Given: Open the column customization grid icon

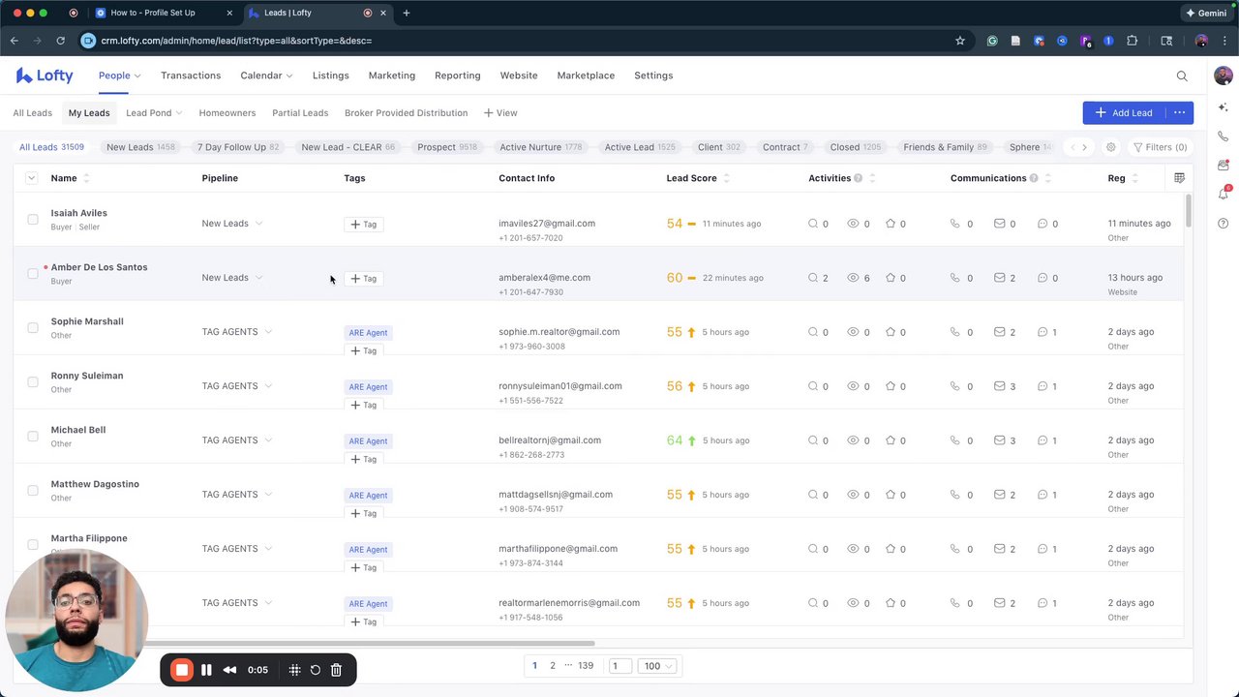Looking at the screenshot, I should click(1179, 178).
